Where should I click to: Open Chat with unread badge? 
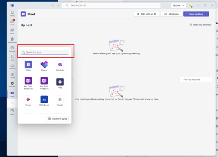click(x=12, y=22)
